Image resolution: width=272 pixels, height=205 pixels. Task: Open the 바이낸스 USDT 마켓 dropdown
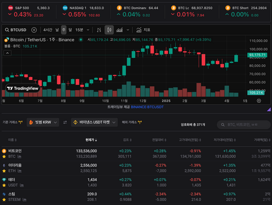coord(94,122)
